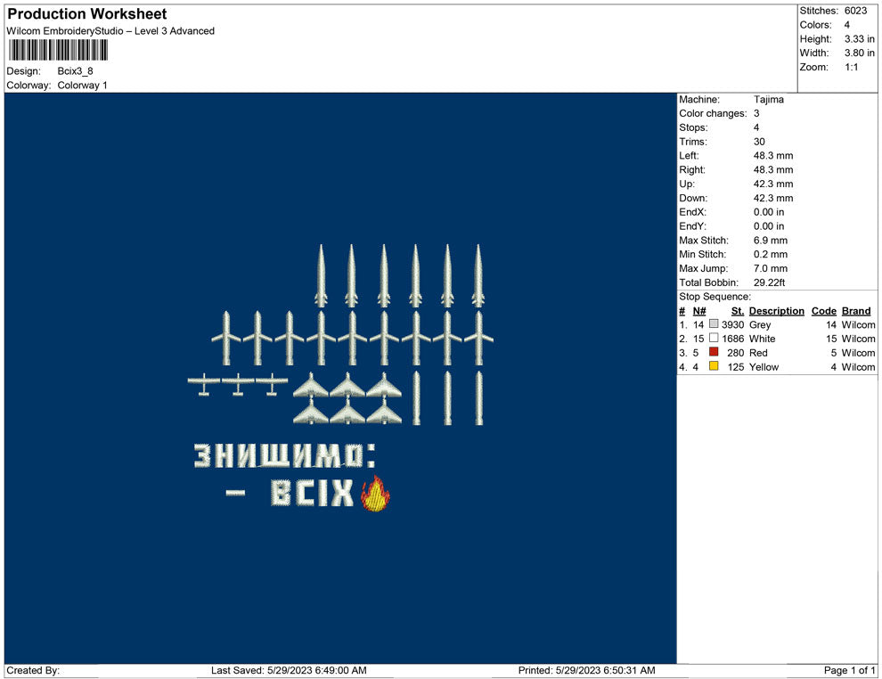Click the 'Code' column header
This screenshot has height=679, width=882.
coord(824,310)
